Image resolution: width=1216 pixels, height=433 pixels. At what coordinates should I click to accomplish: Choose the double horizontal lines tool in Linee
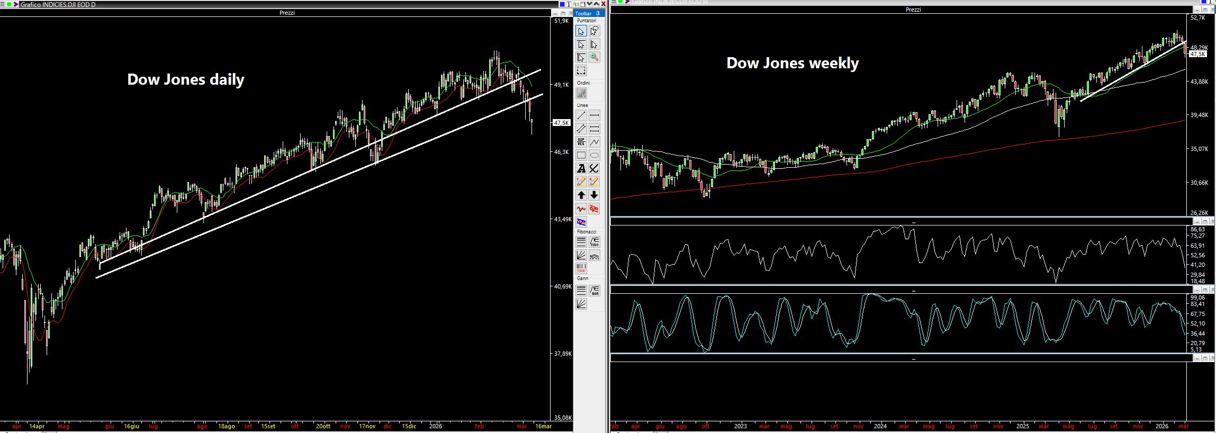coord(595,129)
